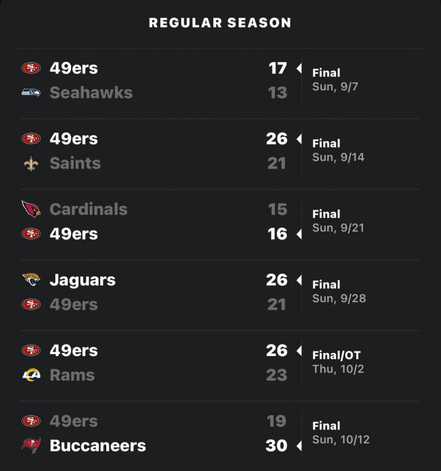Click the Saints fleur-de-lis logo
The image size is (441, 471).
[31, 163]
